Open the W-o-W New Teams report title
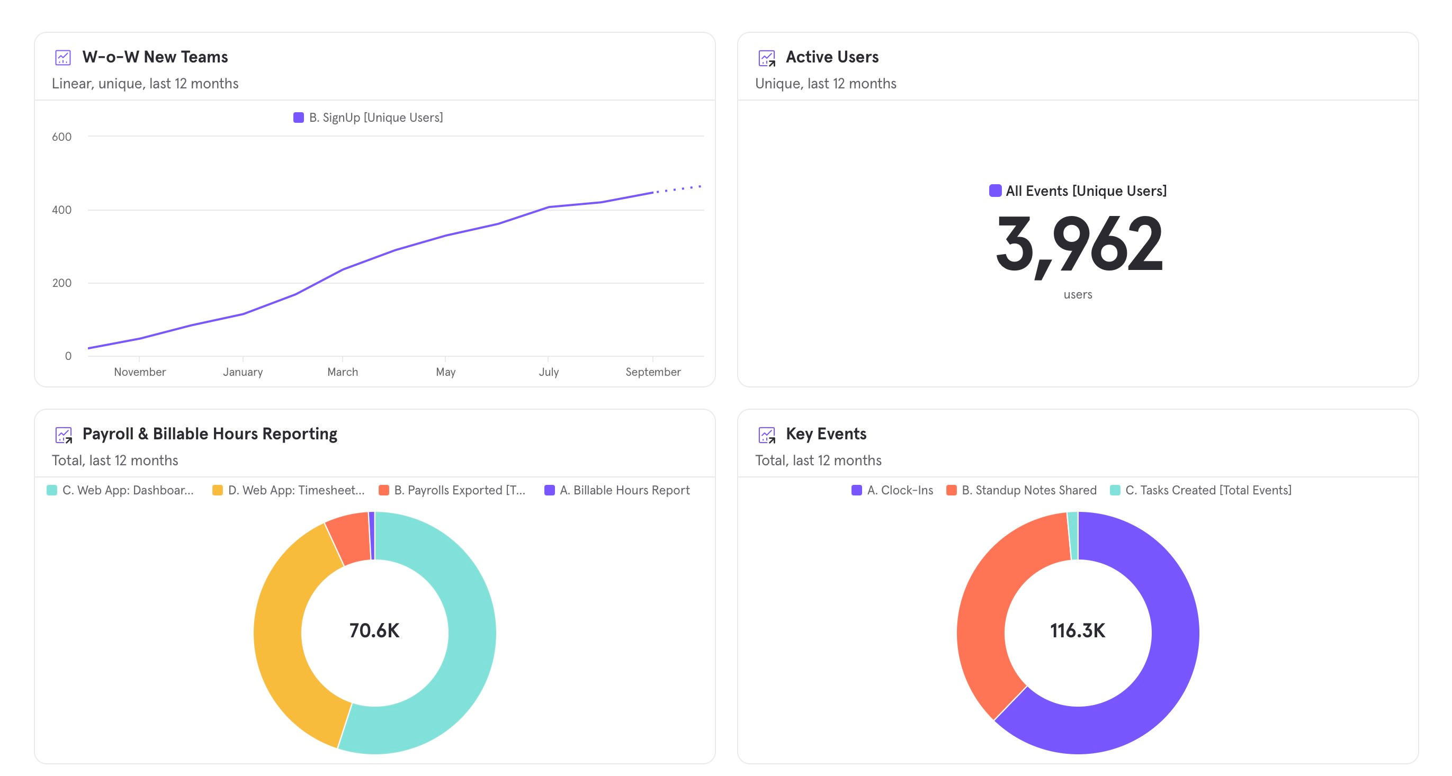Image resolution: width=1452 pixels, height=776 pixels. [155, 57]
